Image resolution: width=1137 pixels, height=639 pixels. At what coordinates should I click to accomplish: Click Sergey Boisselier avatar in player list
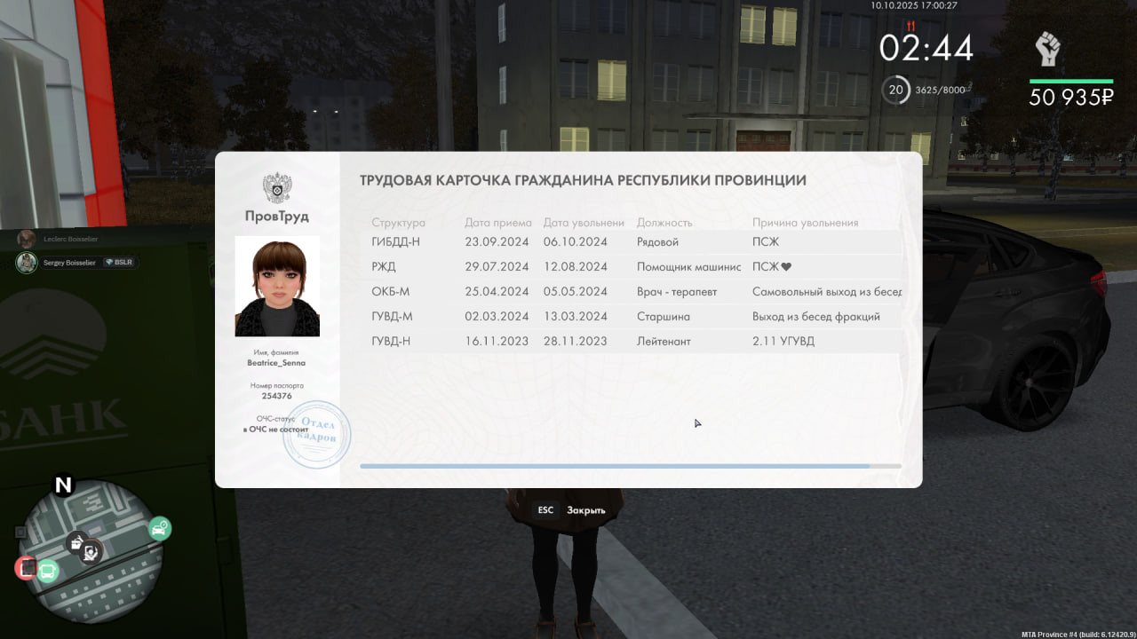click(x=27, y=263)
